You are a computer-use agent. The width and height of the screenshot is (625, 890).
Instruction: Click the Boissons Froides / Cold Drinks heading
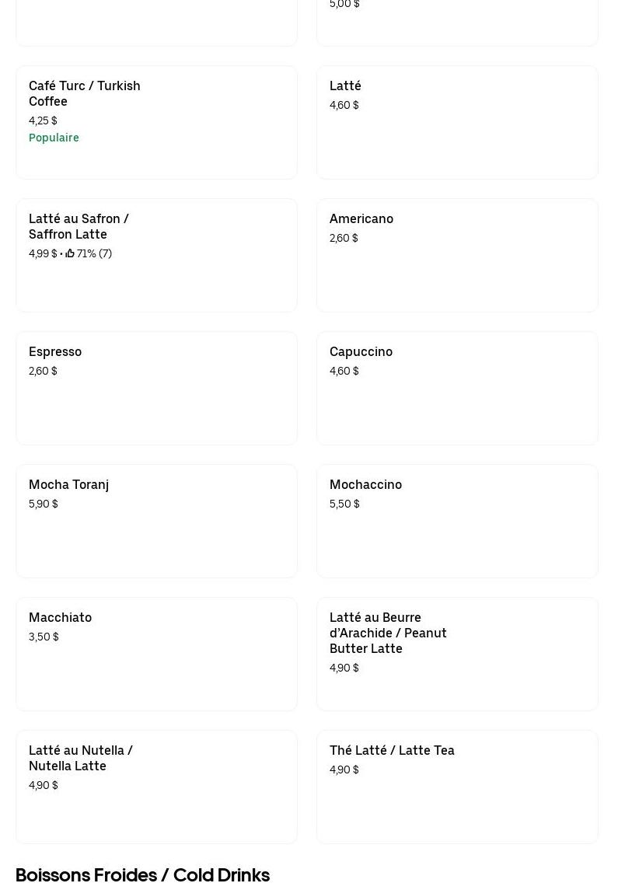[142, 875]
